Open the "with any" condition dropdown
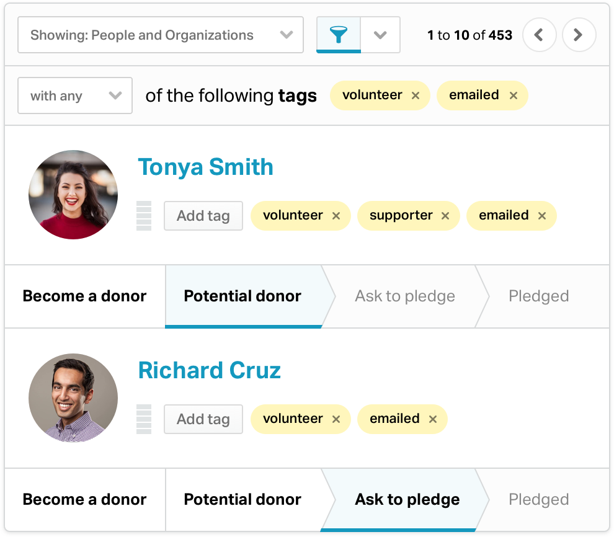This screenshot has height=537, width=614. click(x=75, y=95)
